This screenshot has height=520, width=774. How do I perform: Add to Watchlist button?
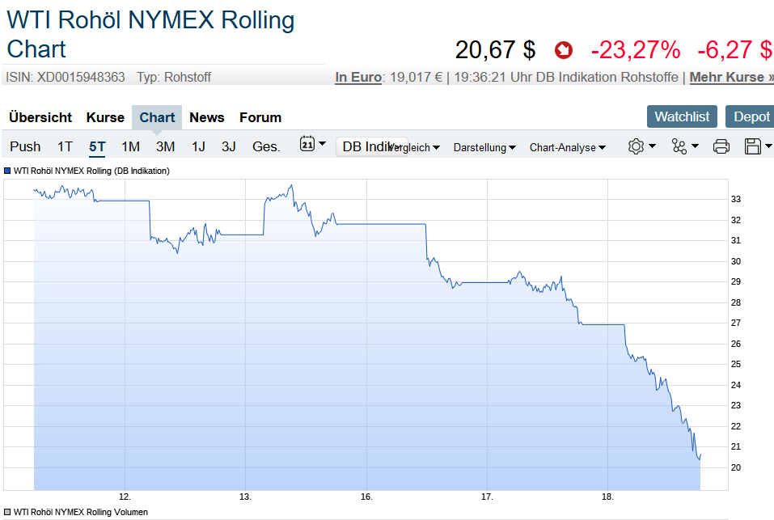click(682, 116)
